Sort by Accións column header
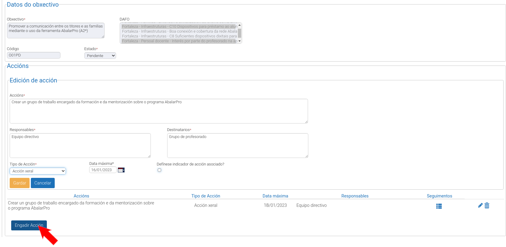Viewport: 506px width, 247px height. pyautogui.click(x=81, y=196)
